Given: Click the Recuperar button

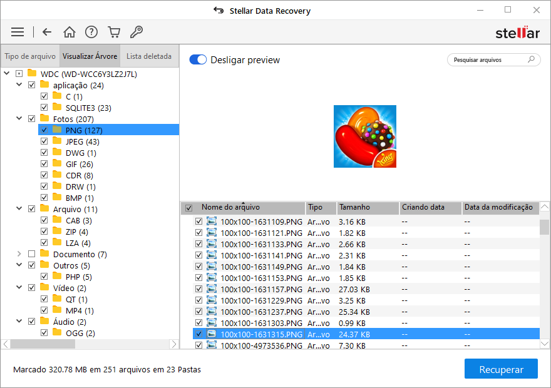Looking at the screenshot, I should coord(501,369).
